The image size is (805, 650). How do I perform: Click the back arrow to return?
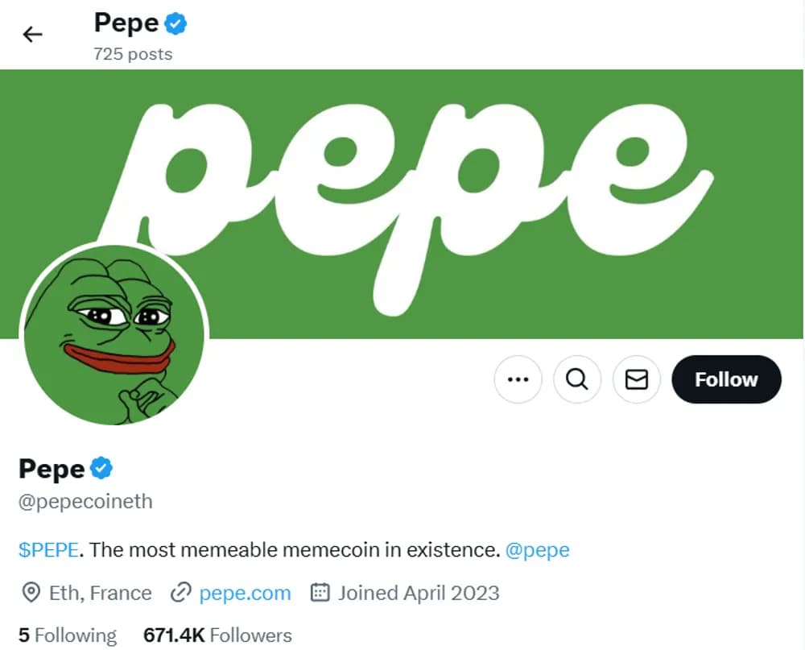coord(32,34)
